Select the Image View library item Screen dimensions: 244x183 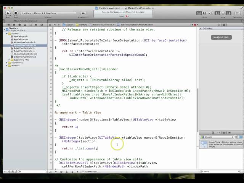(x=222, y=144)
